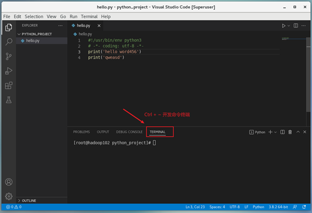Viewport: 312px width, 213px height.
Task: Change file encoding UTF-8 in status bar
Action: tap(235, 207)
